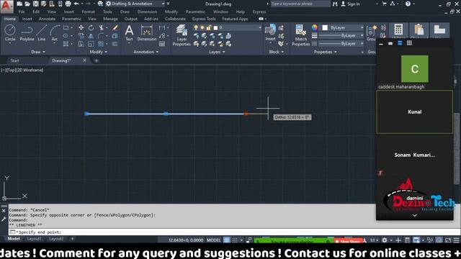Open Layer Properties manager
The height and width of the screenshot is (259, 461).
click(x=182, y=35)
